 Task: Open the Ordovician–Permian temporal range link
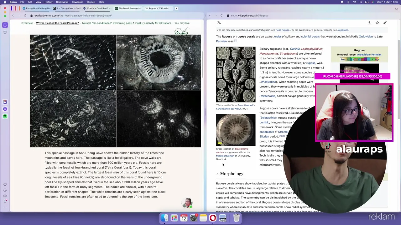click(369, 55)
